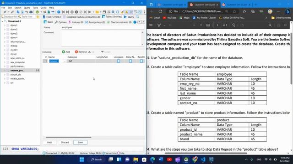Expand the dbms2 database node
The width and height of the screenshot is (293, 164).
5,29
